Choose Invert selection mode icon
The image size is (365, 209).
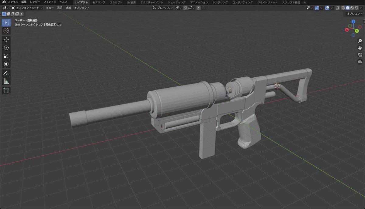17,14
